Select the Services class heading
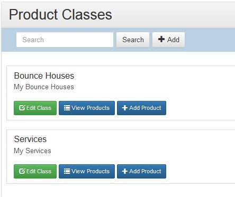This screenshot has width=235, height=197. [30, 139]
